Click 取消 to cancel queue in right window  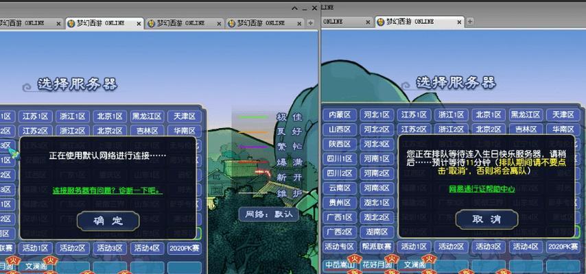[x=487, y=219]
